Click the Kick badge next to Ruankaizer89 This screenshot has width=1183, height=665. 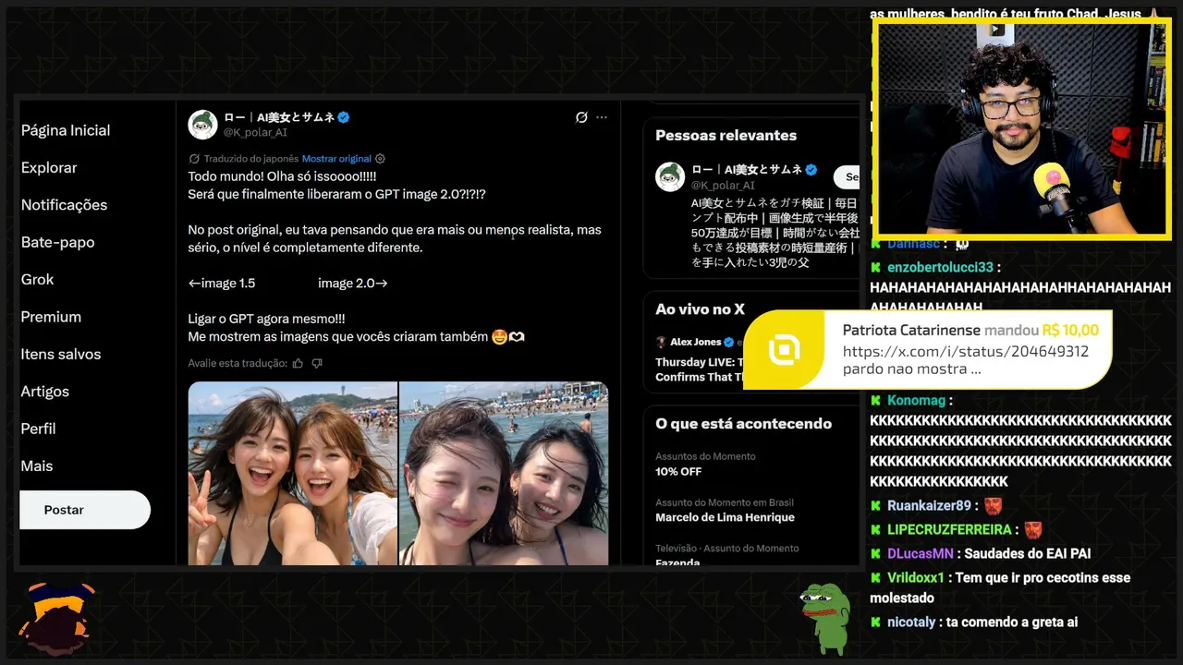(876, 506)
